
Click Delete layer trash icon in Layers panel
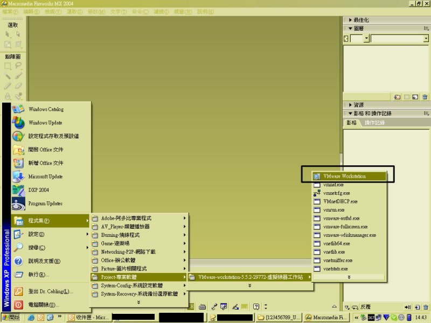point(425,97)
